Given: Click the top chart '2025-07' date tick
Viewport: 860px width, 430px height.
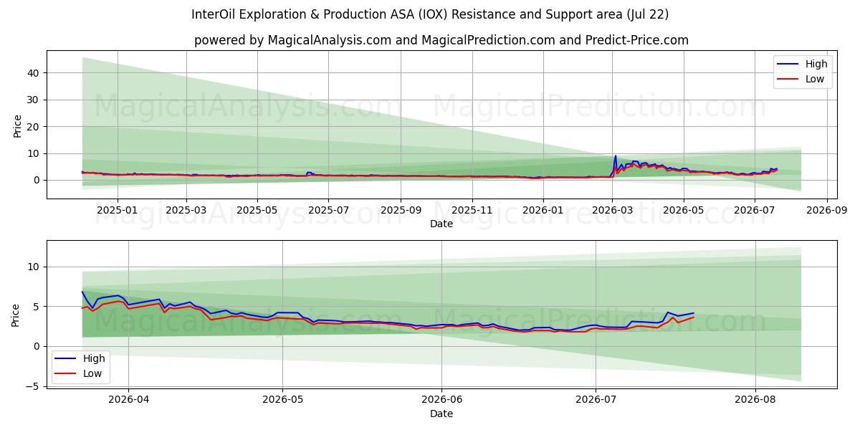Looking at the screenshot, I should coord(328,211).
